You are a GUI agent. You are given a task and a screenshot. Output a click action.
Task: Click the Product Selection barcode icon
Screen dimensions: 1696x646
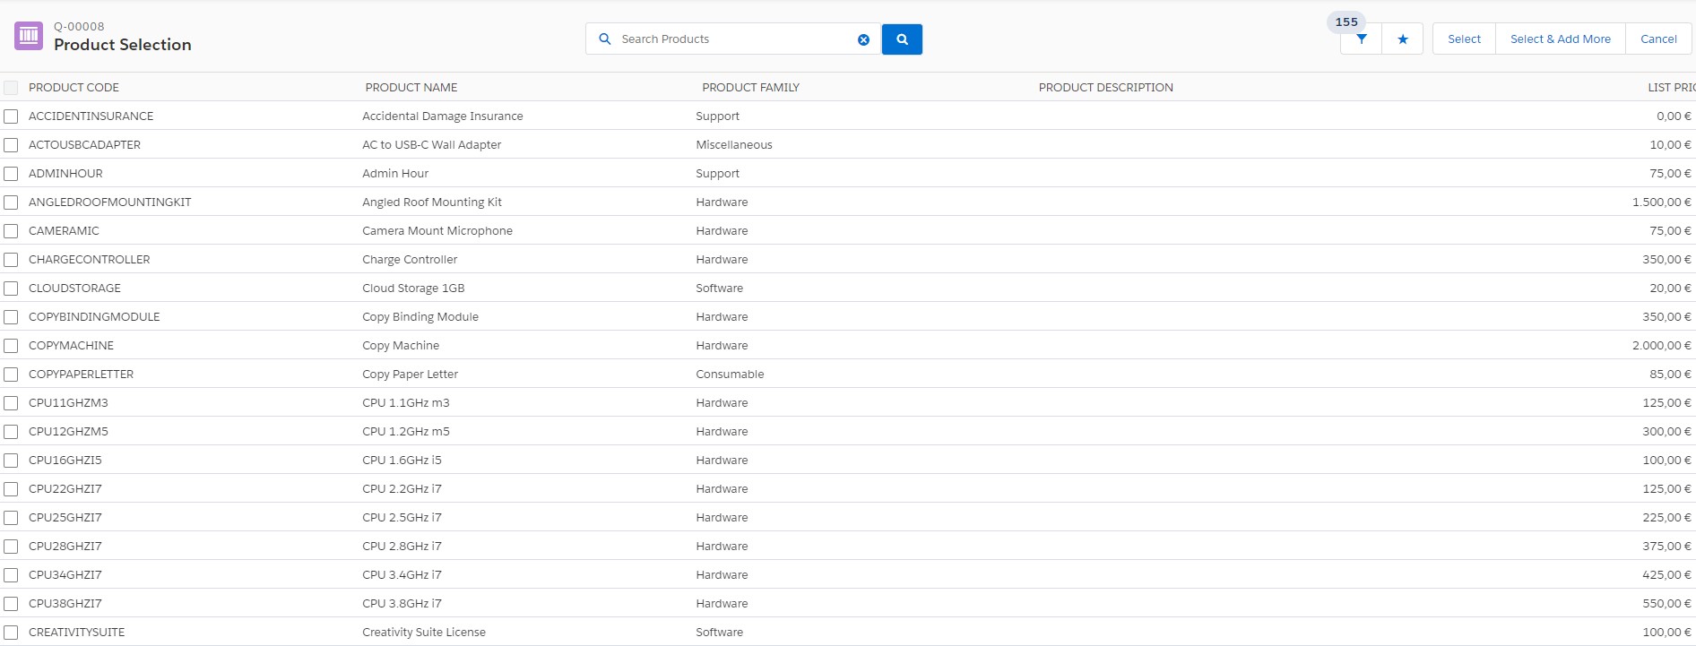[x=29, y=36]
